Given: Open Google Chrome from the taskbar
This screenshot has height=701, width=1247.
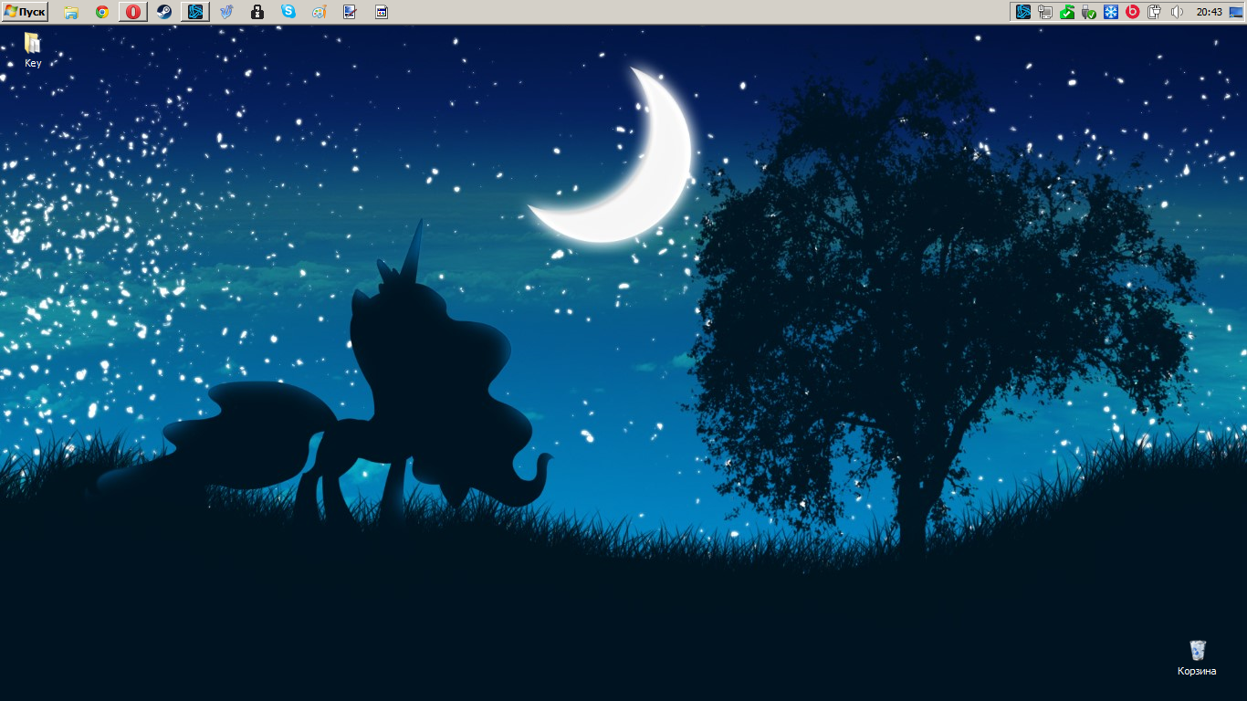Looking at the screenshot, I should coord(102,12).
